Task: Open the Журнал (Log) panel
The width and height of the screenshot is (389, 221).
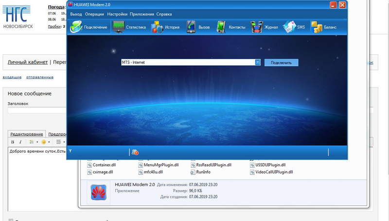Action: click(265, 27)
